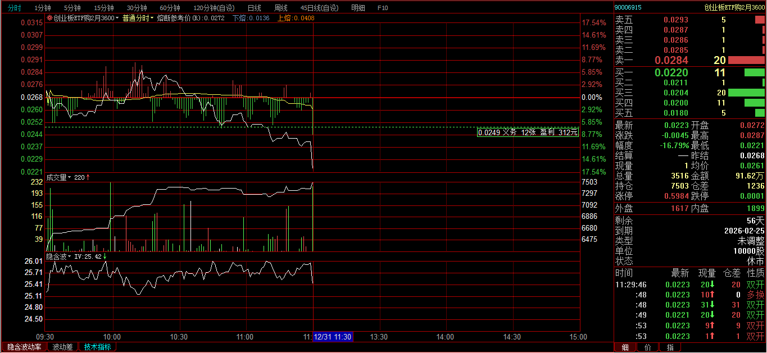Select the 120分钟(自设) custom period tab
Screen dimensions: 767x353
214,8
